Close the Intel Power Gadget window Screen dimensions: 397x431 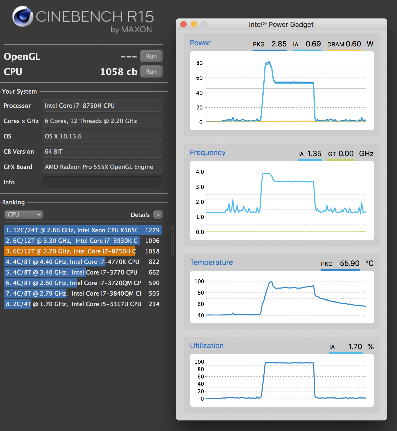(x=183, y=24)
